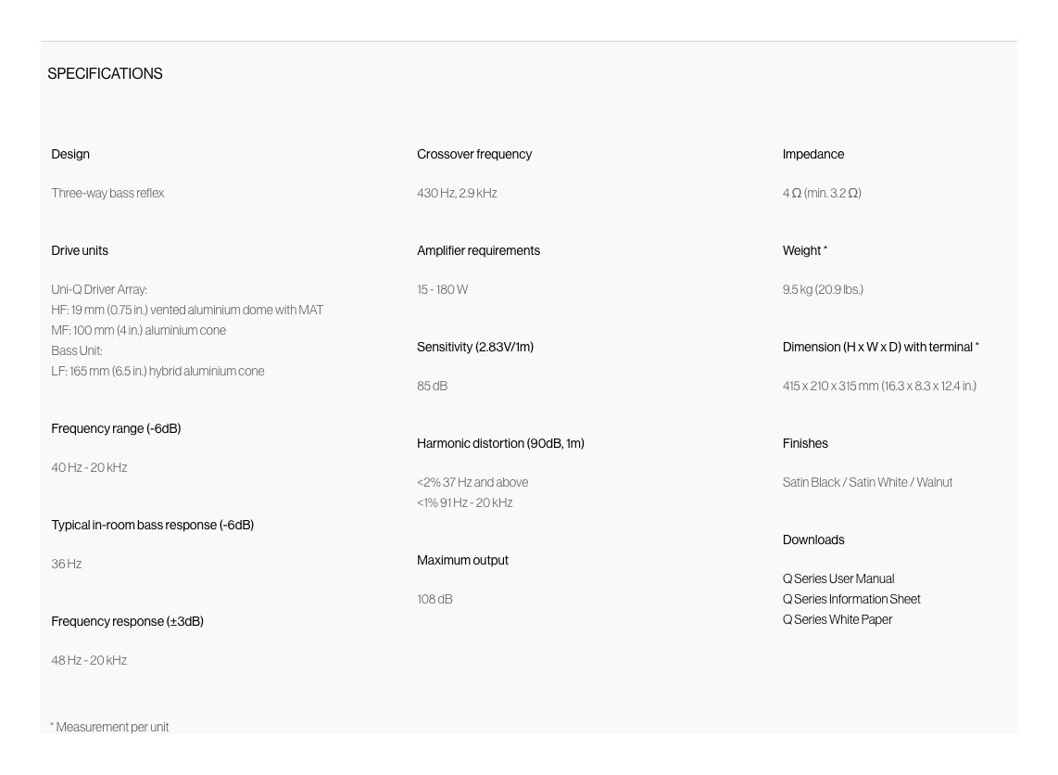Select the Three-way bass reflex text

pos(107,193)
